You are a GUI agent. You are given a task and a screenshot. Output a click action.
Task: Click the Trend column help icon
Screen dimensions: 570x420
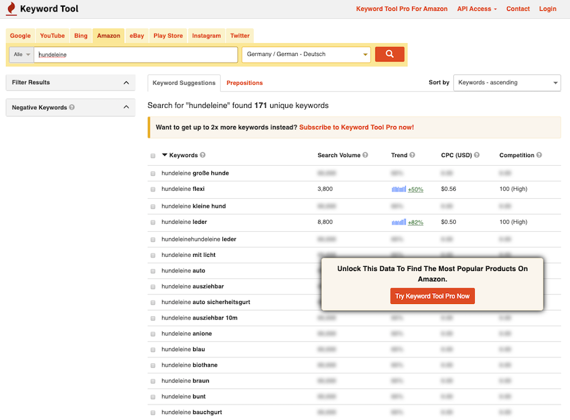[412, 156]
